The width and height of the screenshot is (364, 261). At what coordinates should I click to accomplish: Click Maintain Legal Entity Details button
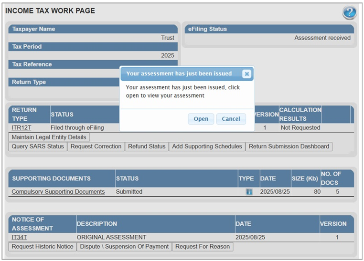(x=49, y=137)
